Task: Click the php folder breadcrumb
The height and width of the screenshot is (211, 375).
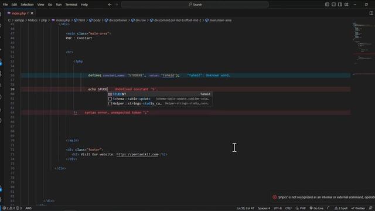Action: 44,21
